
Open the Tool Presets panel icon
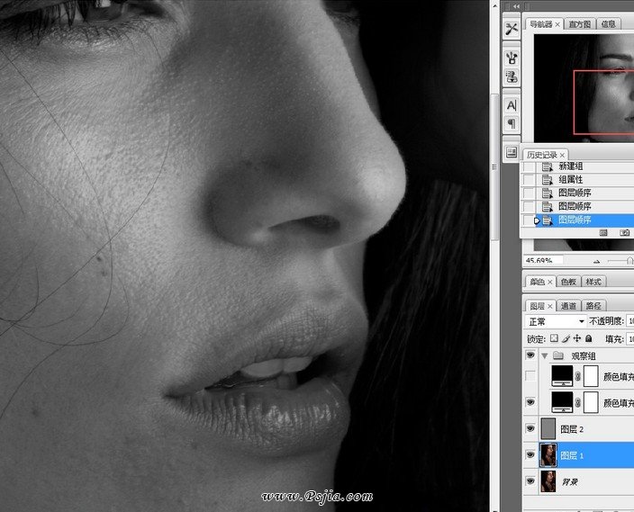(x=512, y=28)
